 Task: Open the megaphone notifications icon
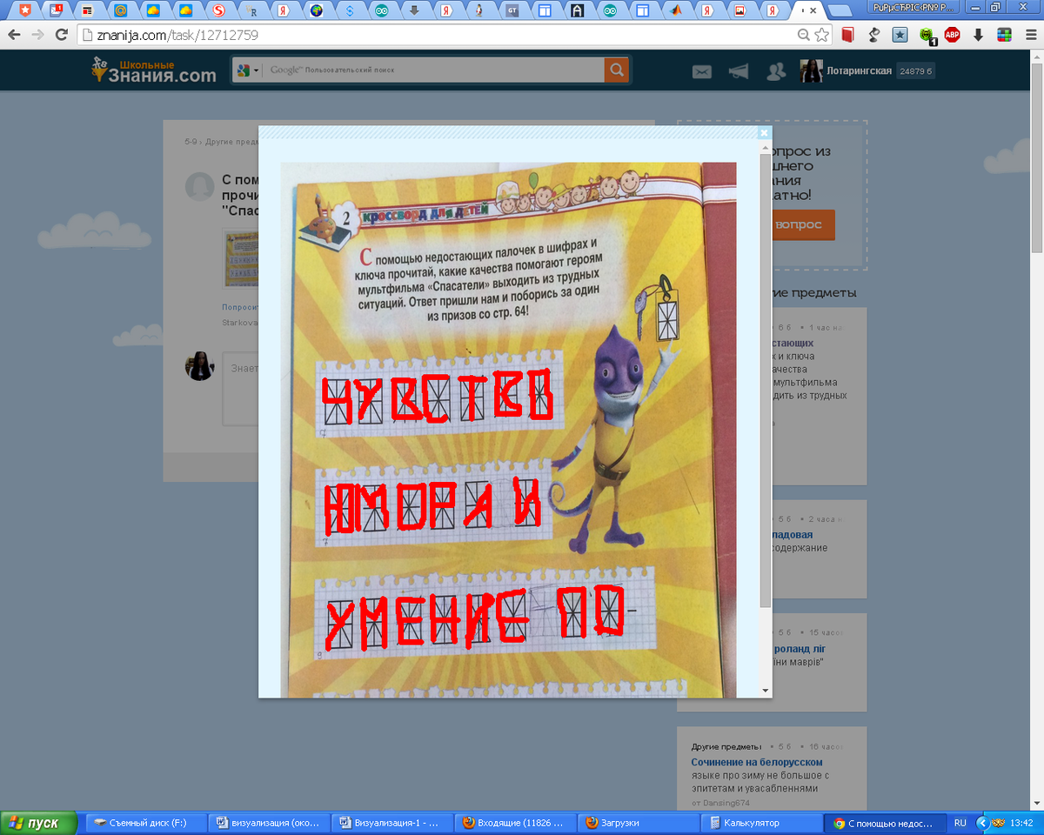(739, 71)
